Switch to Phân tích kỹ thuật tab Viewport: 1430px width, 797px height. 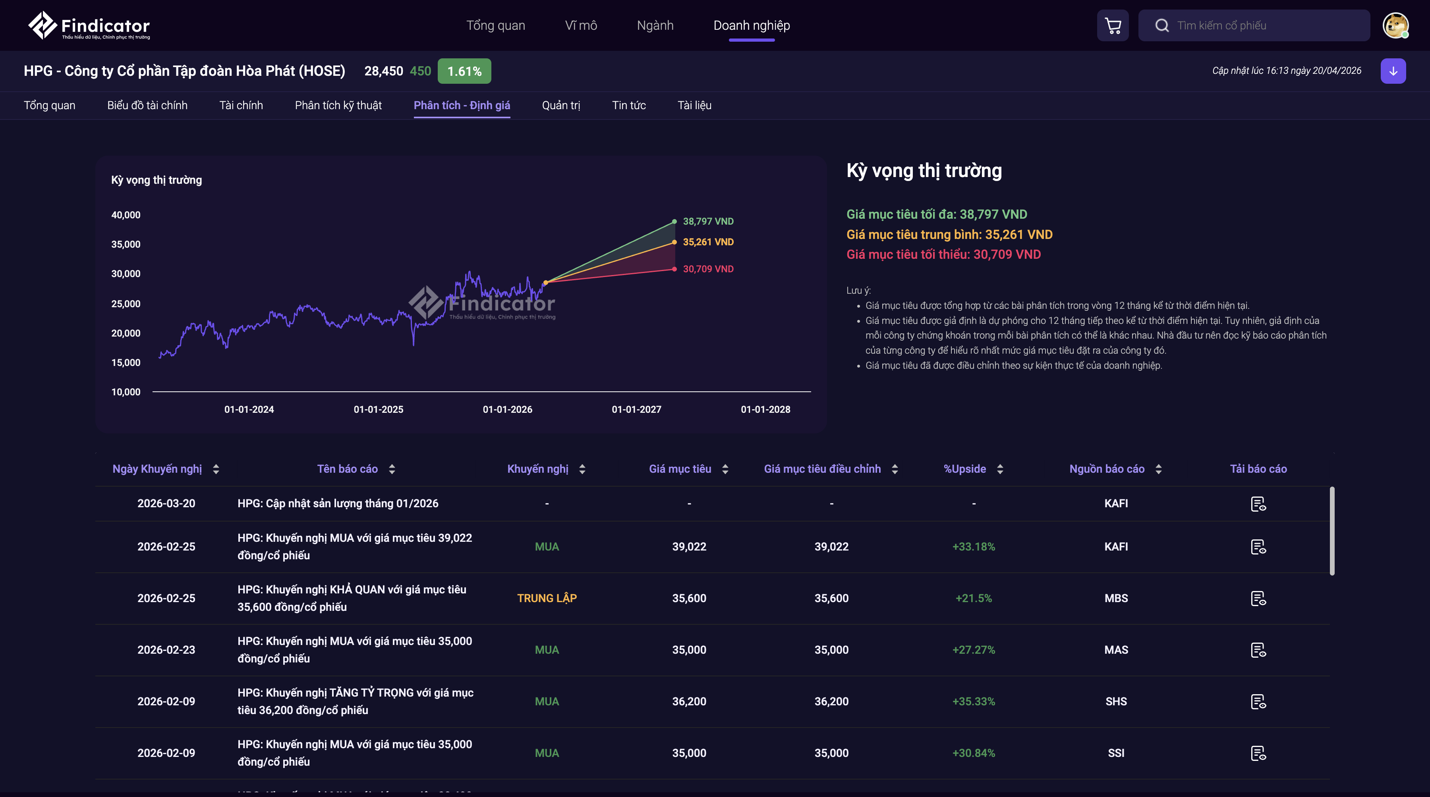click(338, 105)
